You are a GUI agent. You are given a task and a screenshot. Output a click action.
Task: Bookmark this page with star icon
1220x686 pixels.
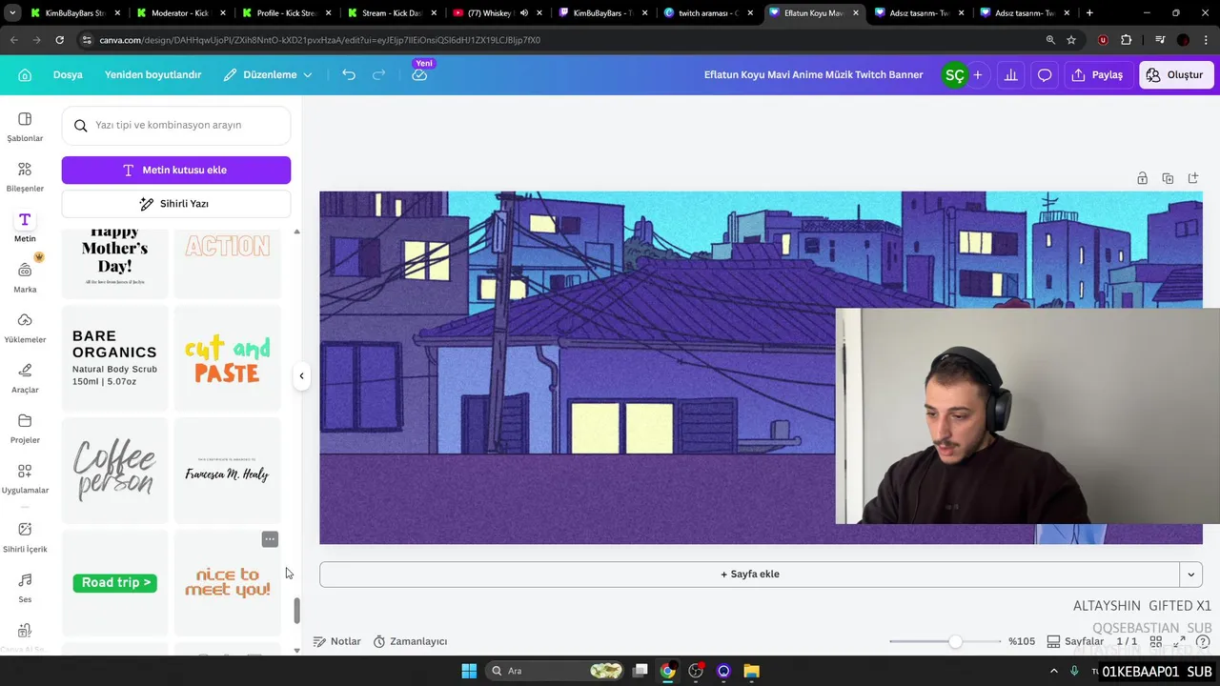[x=1071, y=40]
